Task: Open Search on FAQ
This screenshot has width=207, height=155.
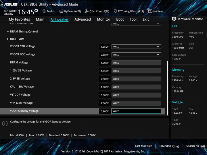Action: pos(195,146)
